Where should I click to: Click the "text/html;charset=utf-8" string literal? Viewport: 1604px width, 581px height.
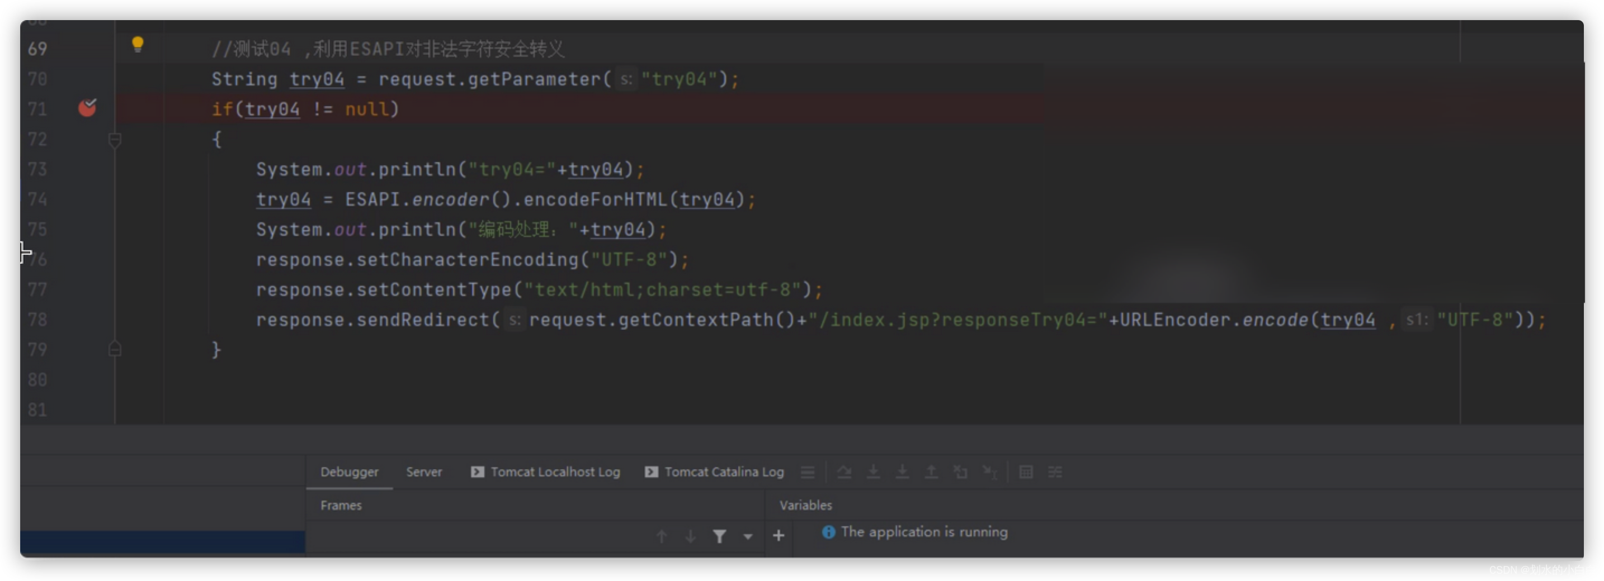663,289
